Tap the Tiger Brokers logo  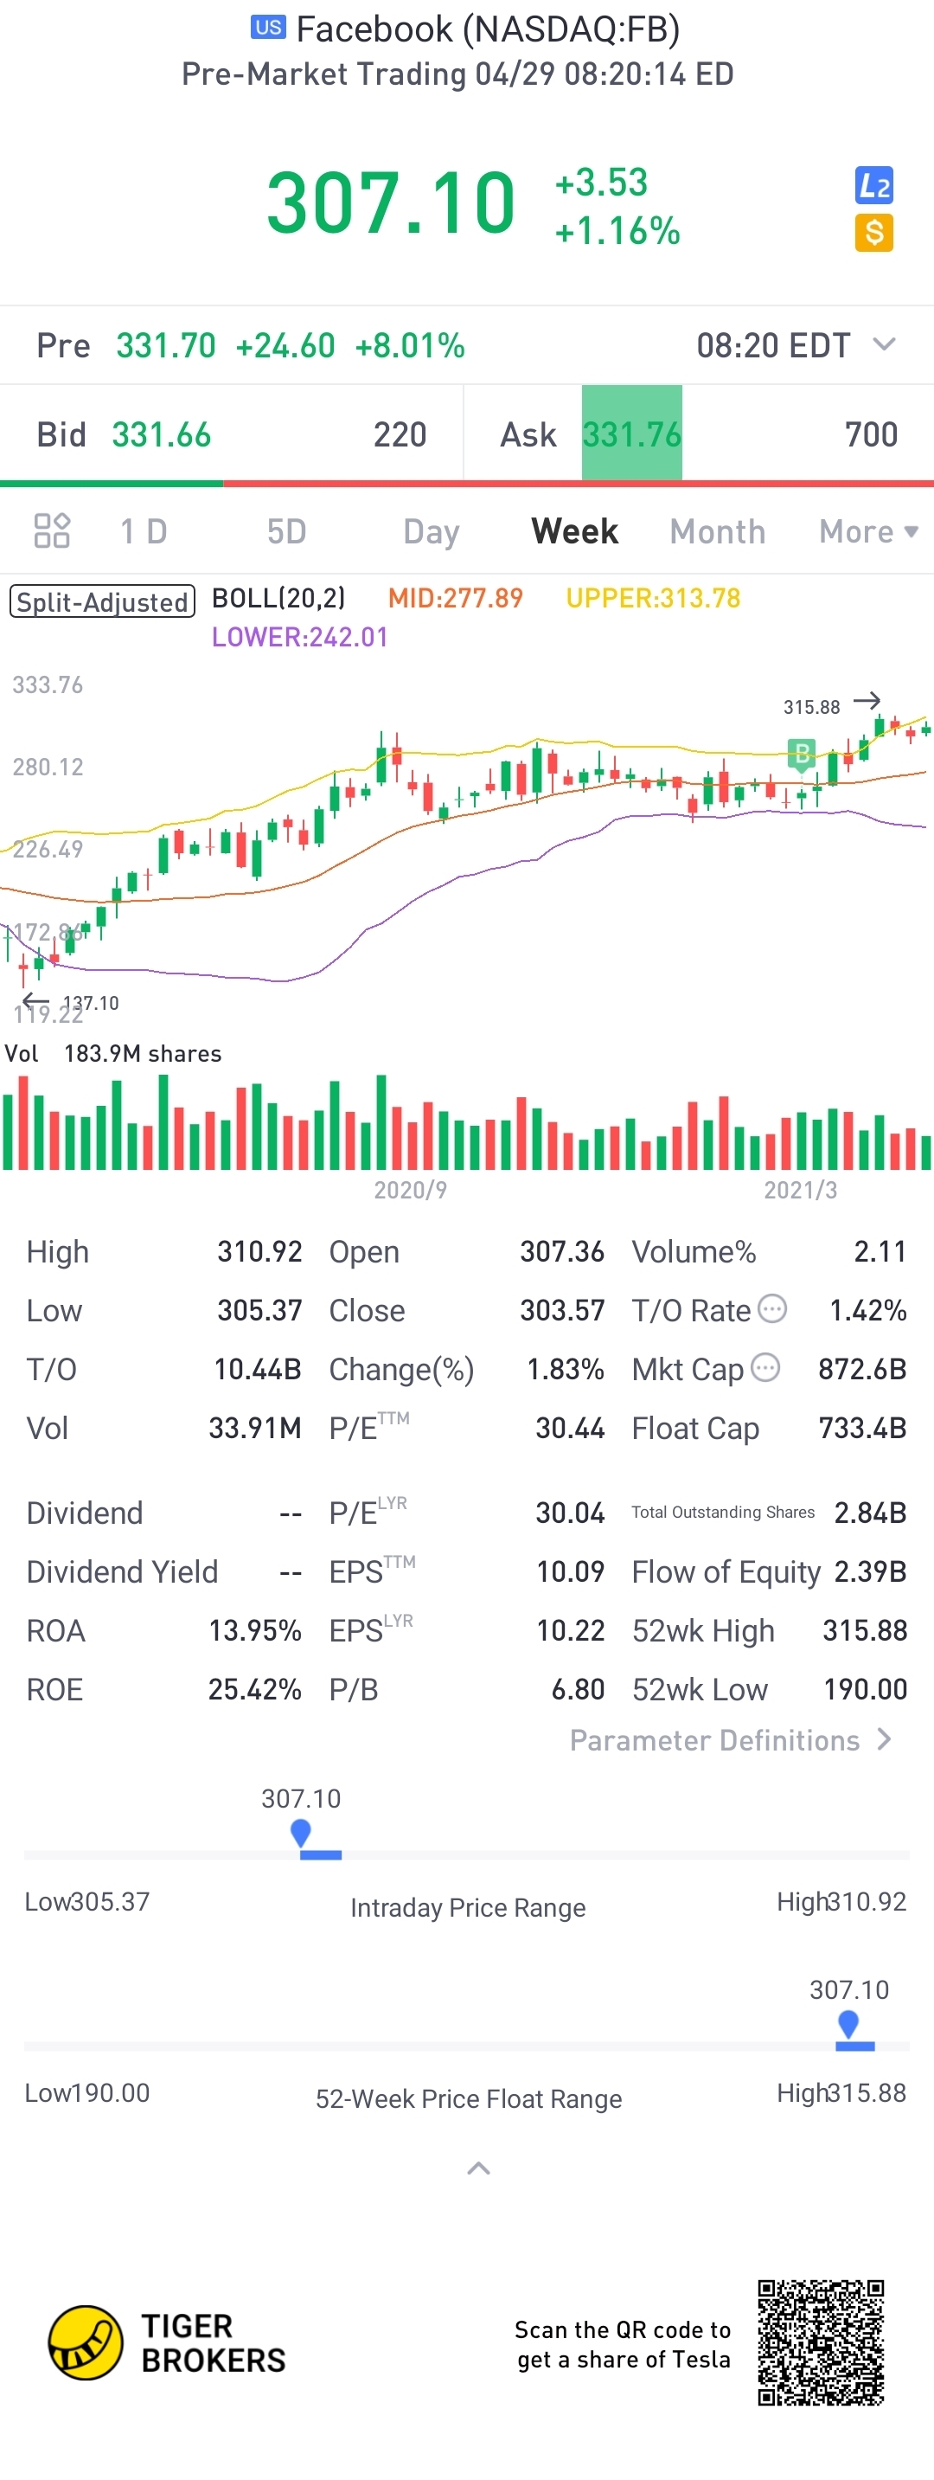tap(86, 2343)
